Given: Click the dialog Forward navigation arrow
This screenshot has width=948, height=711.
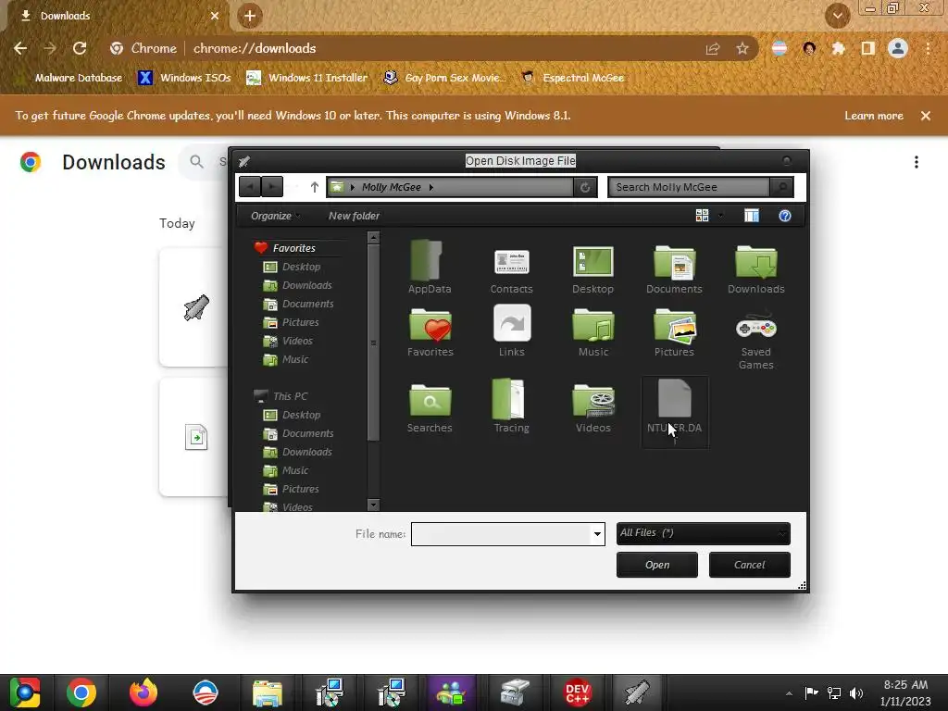Looking at the screenshot, I should pos(272,187).
